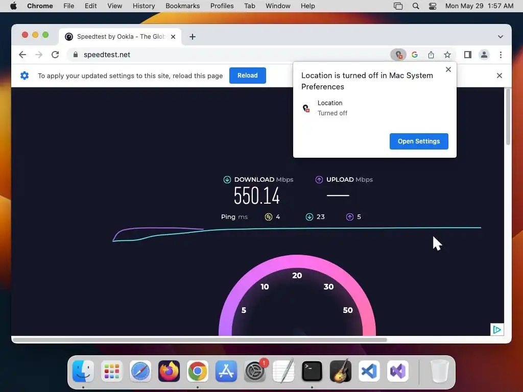This screenshot has width=523, height=392.
Task: Open App Store from the Dock
Action: tap(226, 371)
